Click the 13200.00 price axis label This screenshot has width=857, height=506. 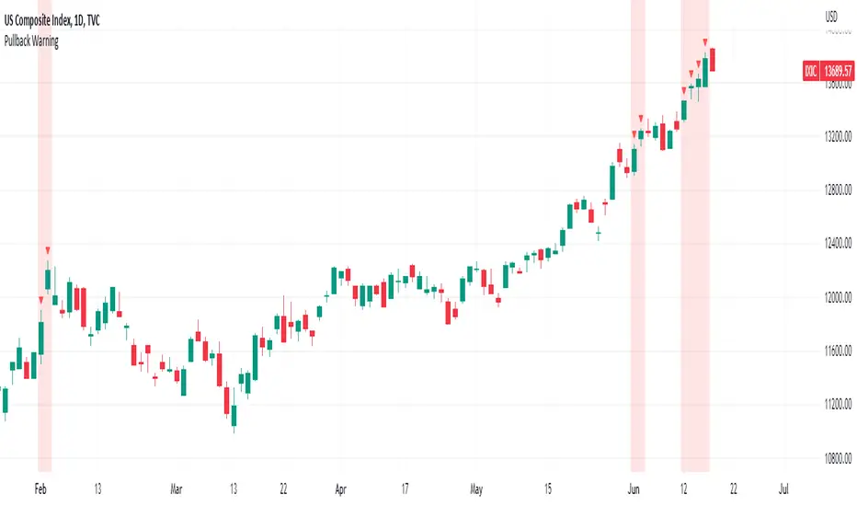click(835, 137)
